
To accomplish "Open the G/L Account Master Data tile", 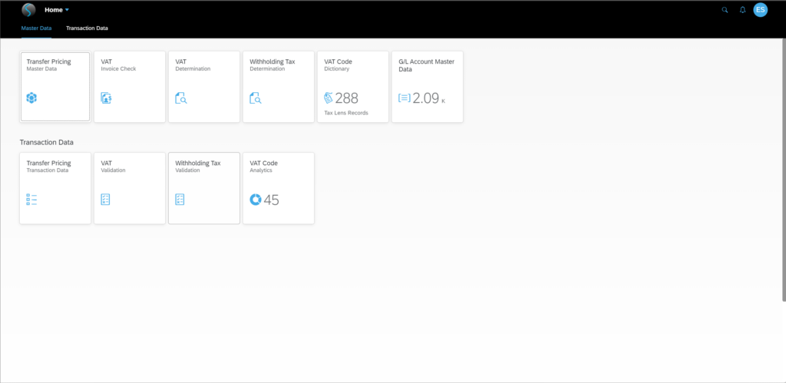I will pyautogui.click(x=428, y=87).
